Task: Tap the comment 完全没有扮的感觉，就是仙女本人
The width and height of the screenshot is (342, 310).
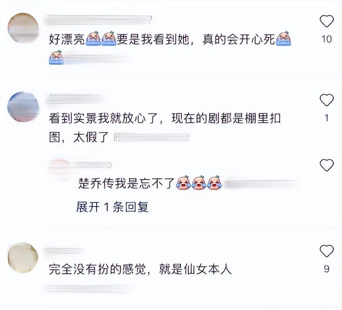Action: tap(140, 269)
